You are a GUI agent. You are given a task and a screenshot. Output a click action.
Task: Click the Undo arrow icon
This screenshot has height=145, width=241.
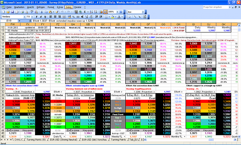pos(62,12)
